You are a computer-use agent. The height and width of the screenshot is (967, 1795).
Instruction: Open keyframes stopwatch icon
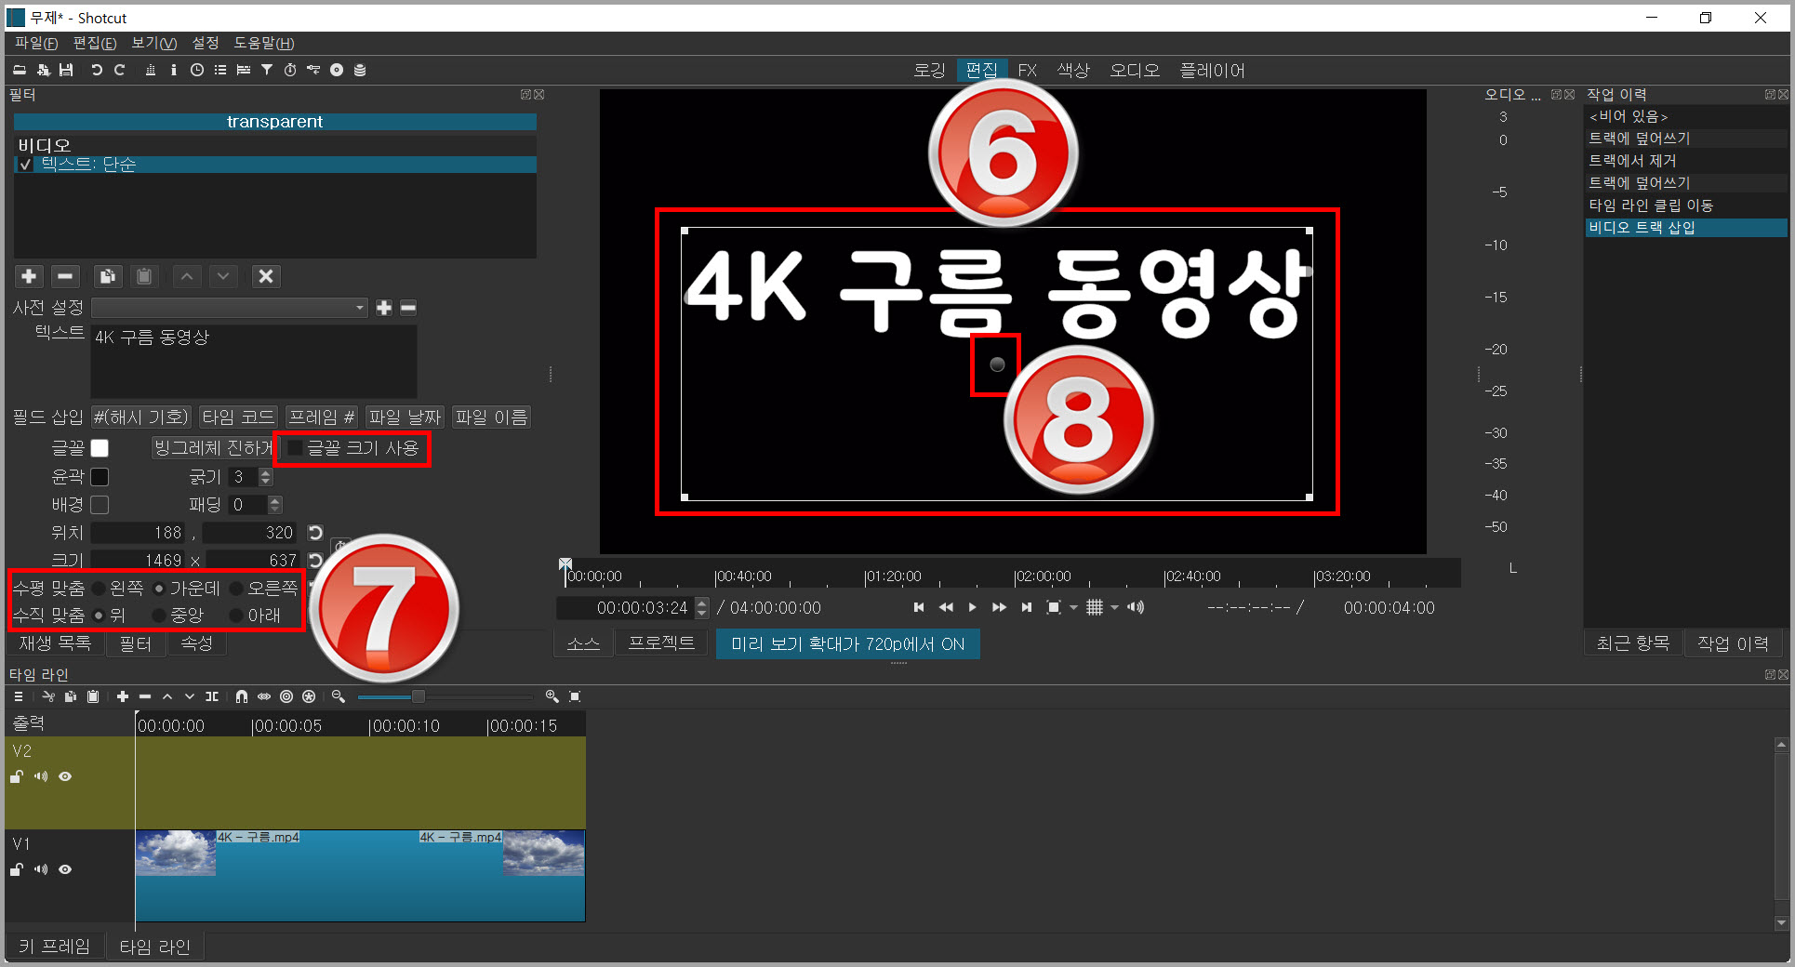click(x=290, y=70)
